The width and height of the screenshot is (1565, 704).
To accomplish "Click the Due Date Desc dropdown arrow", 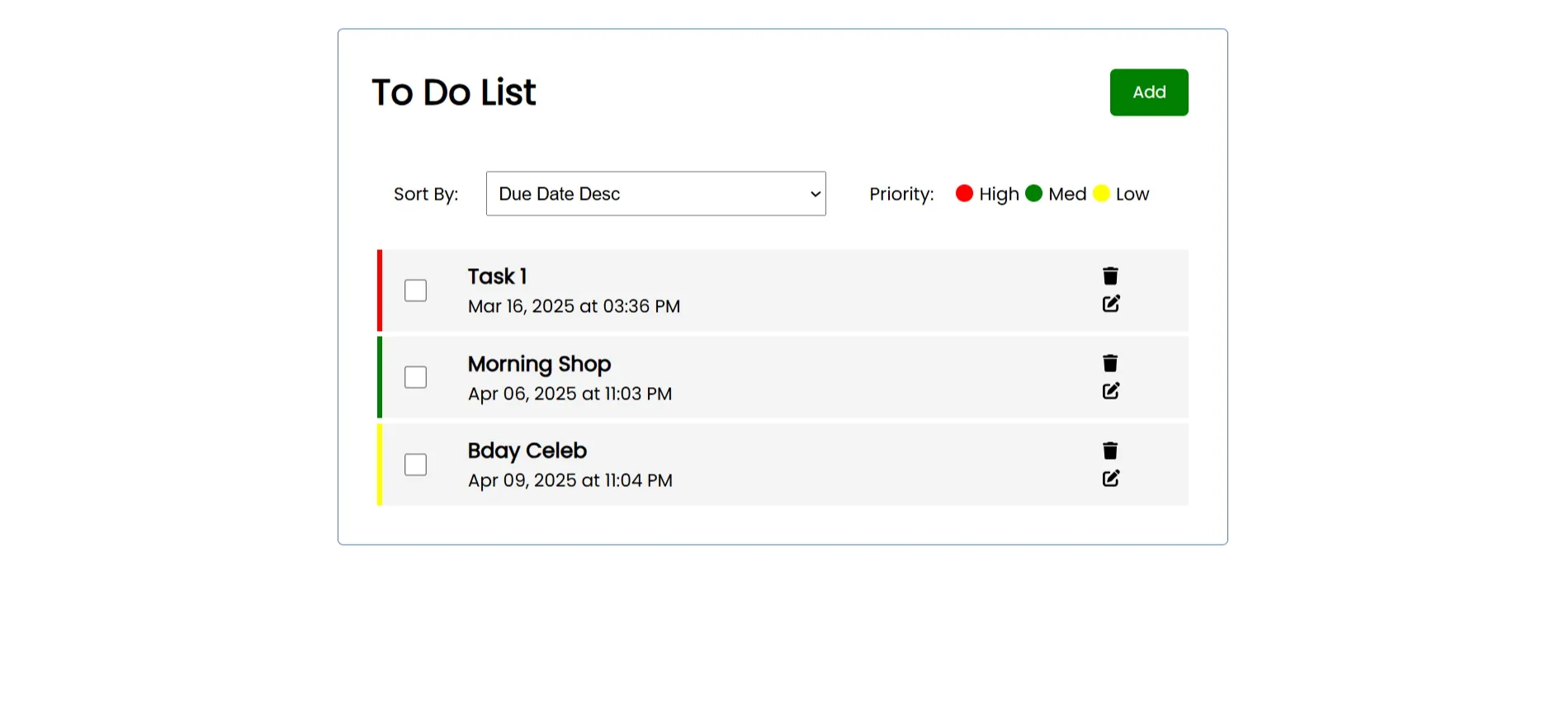I will click(x=816, y=194).
